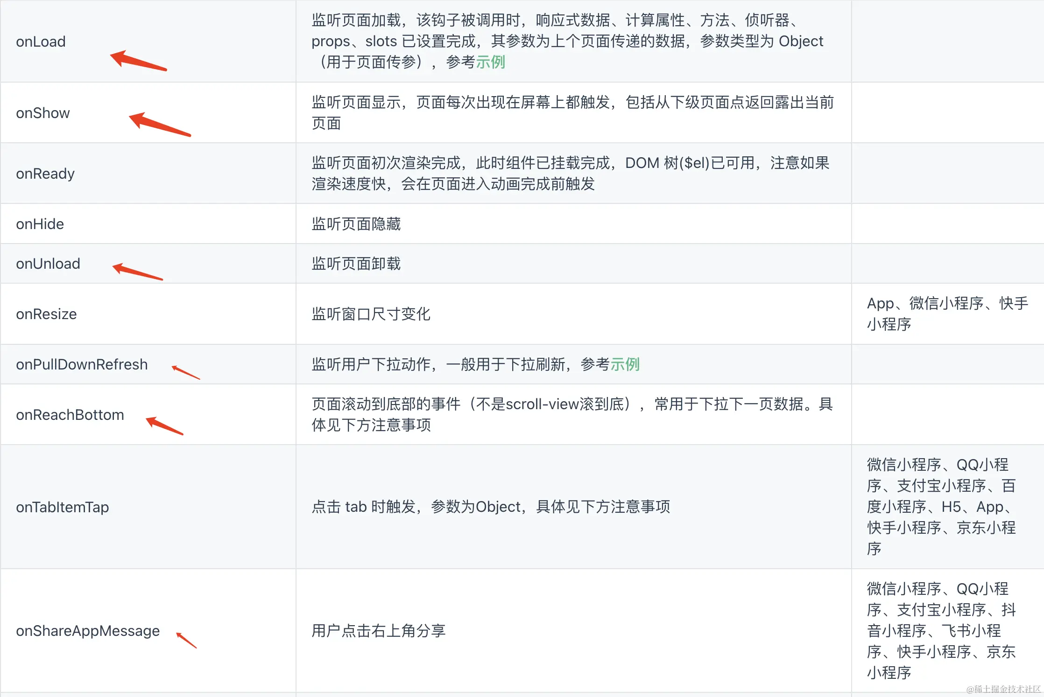
Task: Click the 示例 link in onLoad row
Action: [490, 62]
